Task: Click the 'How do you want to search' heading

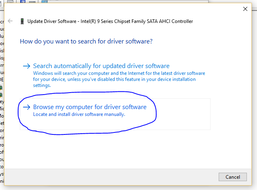Action: (x=86, y=41)
